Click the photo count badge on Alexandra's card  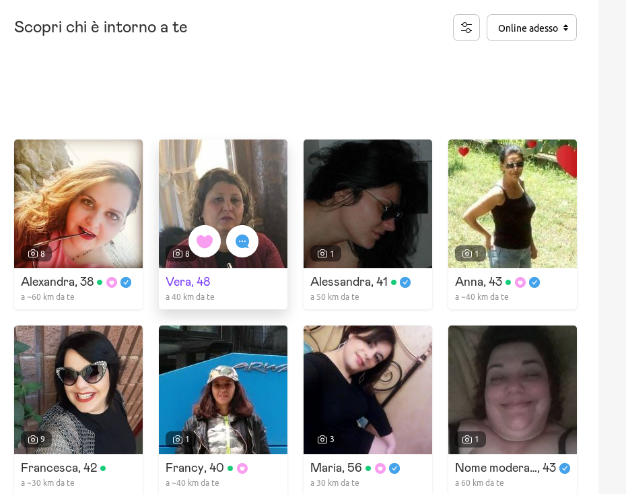[x=36, y=254]
